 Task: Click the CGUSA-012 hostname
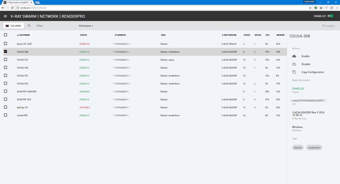coord(22,60)
